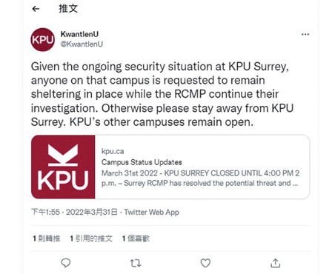
Task: View the 1 個喜歡 likes list
Action: click(x=136, y=238)
